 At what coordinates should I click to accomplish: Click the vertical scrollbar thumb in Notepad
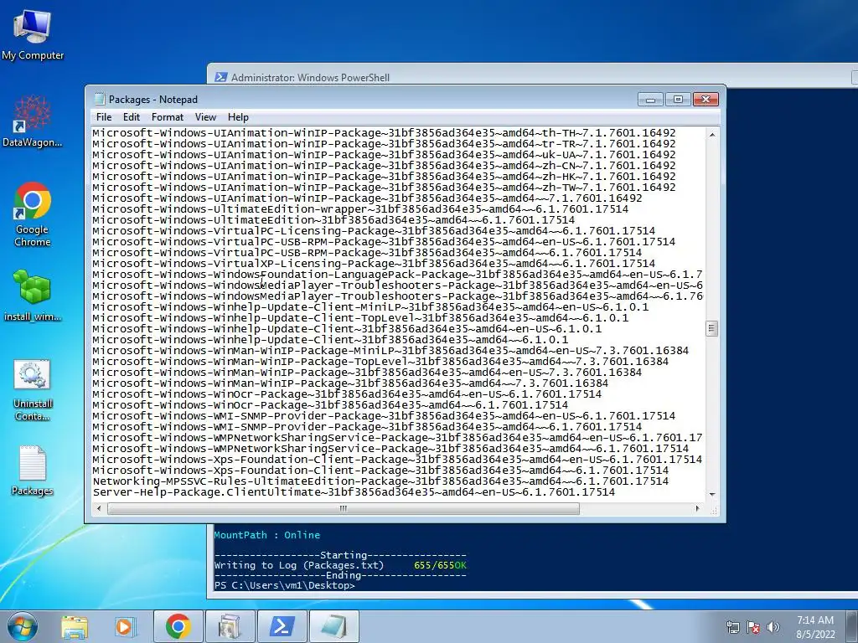712,328
